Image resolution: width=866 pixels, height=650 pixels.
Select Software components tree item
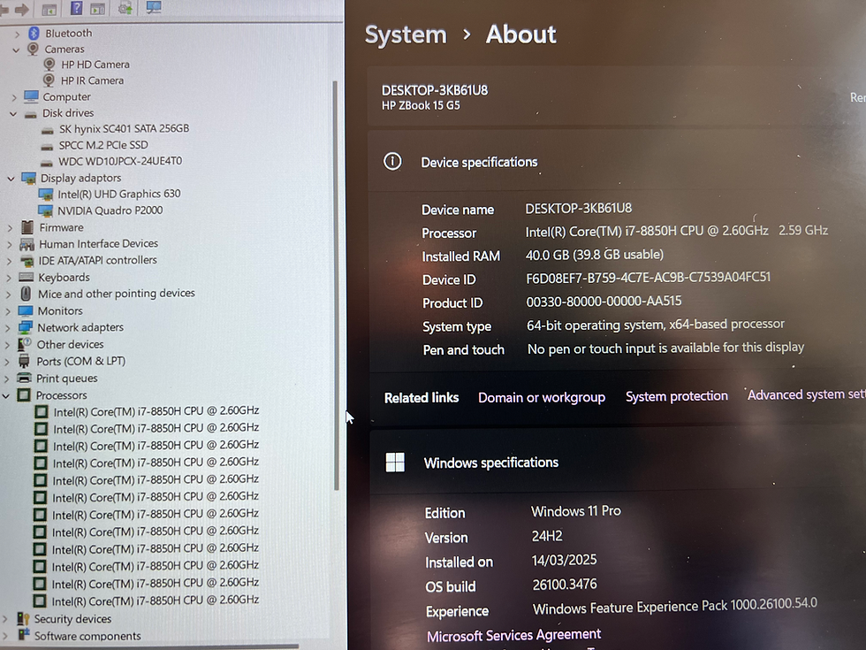click(x=87, y=636)
